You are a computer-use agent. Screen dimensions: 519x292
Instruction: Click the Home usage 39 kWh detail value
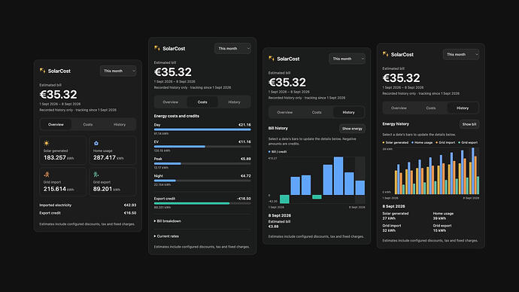coord(439,218)
